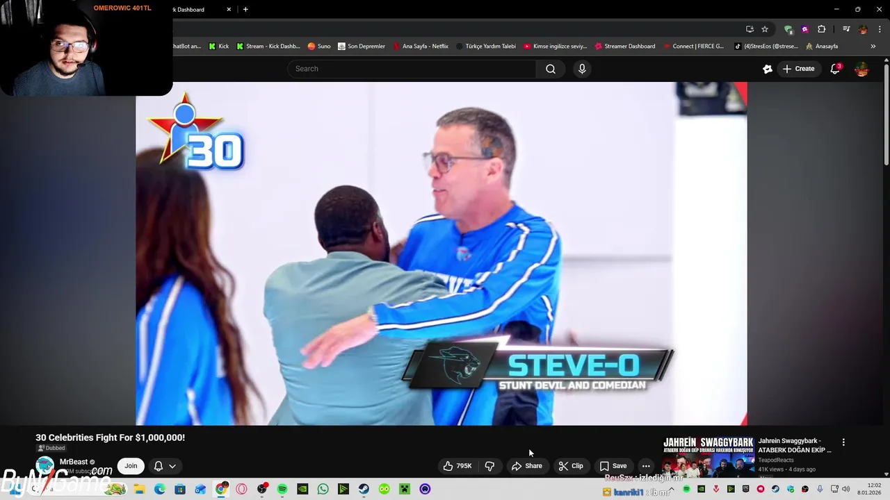Click the Clip button

click(571, 466)
